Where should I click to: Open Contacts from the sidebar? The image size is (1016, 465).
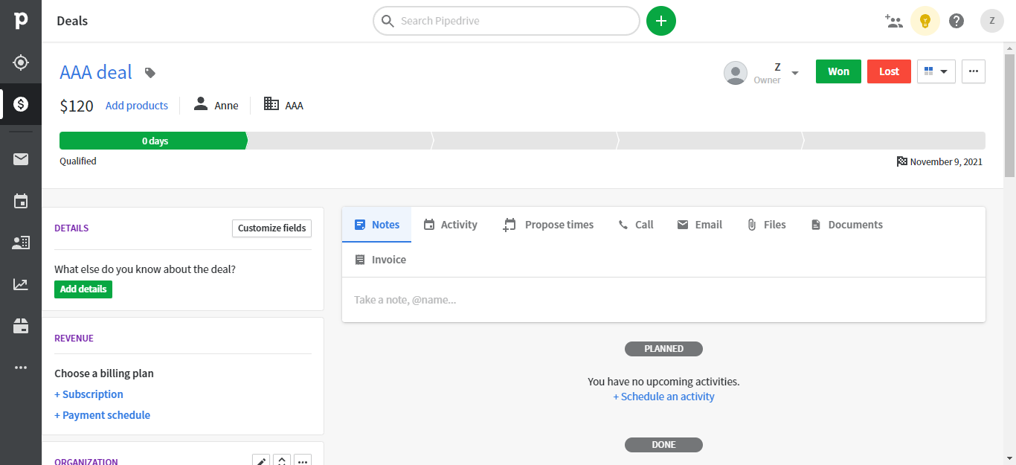coord(20,242)
